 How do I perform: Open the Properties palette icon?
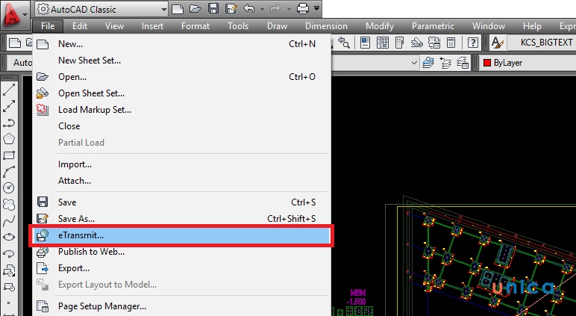point(365,43)
